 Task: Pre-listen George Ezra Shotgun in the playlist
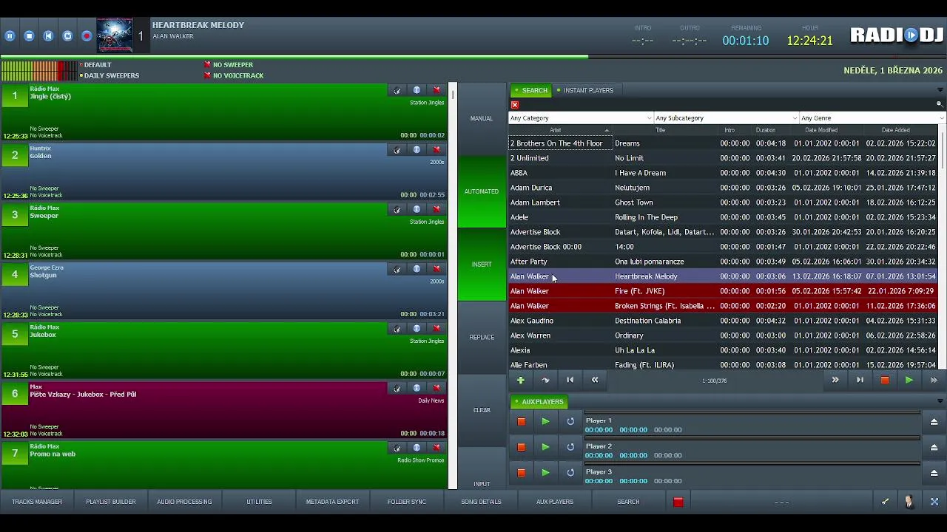[x=397, y=269]
